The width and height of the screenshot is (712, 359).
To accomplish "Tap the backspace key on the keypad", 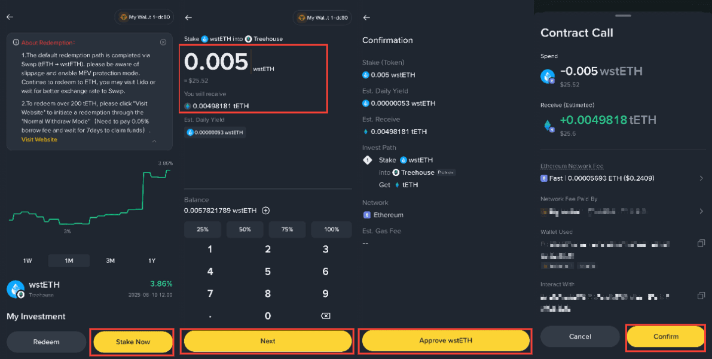I will (x=325, y=316).
